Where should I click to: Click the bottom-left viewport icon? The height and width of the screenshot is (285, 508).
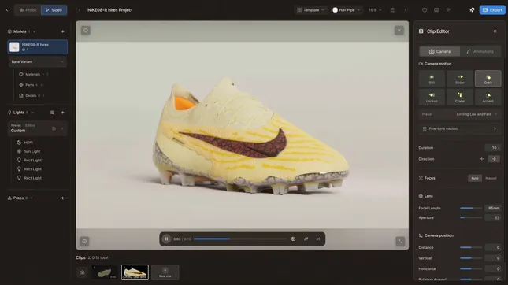tap(84, 241)
